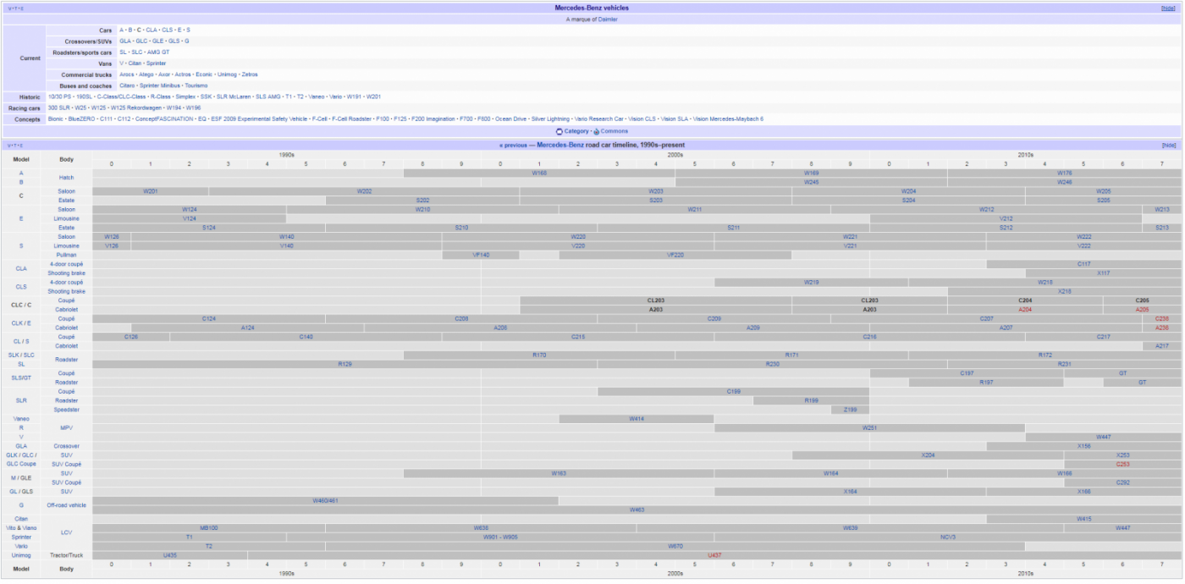This screenshot has width=1185, height=584.
Task: Collapse the Mercedes-Benz vehicles navbox with hide
Action: (1168, 8)
